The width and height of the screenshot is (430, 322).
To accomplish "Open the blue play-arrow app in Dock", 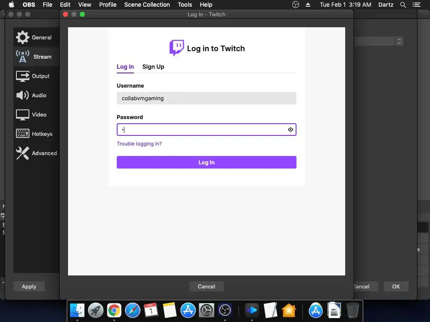I will click(x=252, y=311).
